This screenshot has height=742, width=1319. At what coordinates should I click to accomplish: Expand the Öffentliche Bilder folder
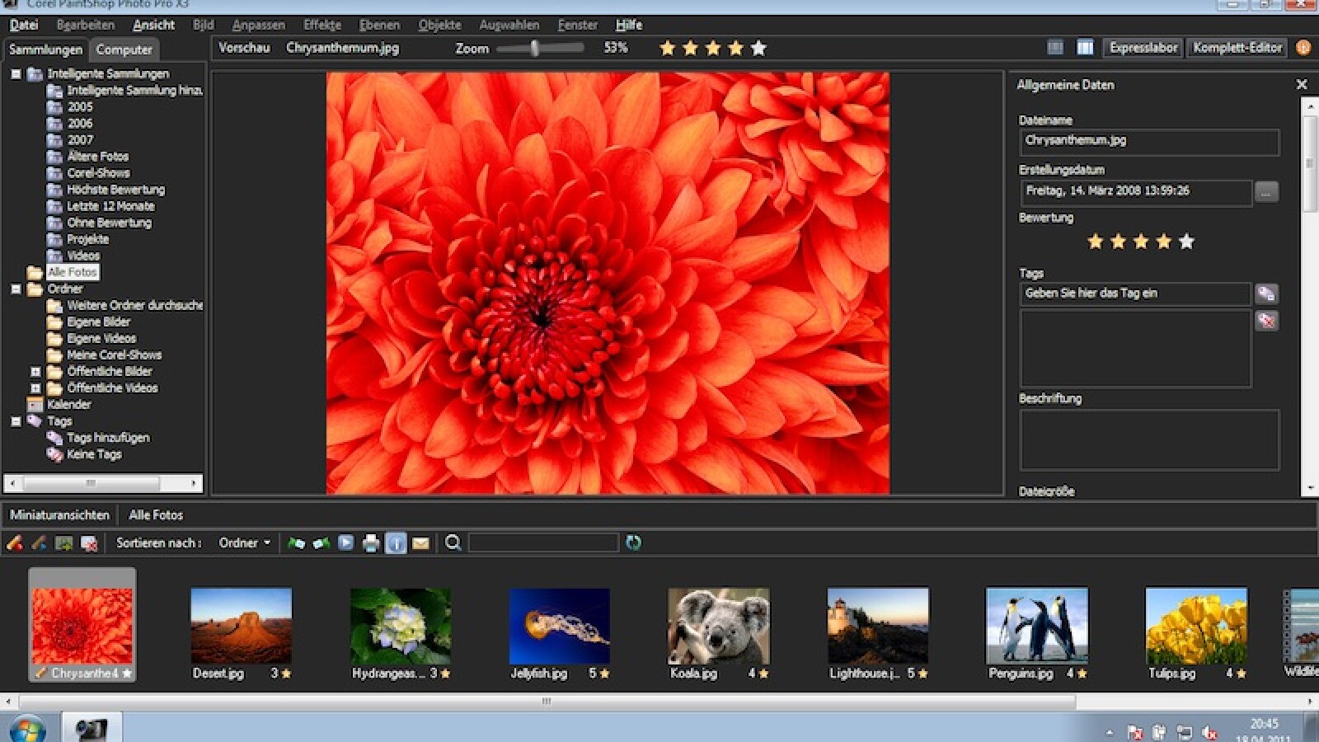(35, 372)
